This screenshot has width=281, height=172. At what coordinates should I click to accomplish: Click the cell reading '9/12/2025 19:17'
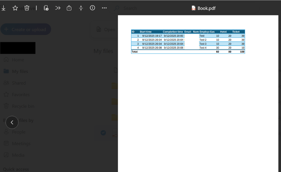click(x=152, y=36)
